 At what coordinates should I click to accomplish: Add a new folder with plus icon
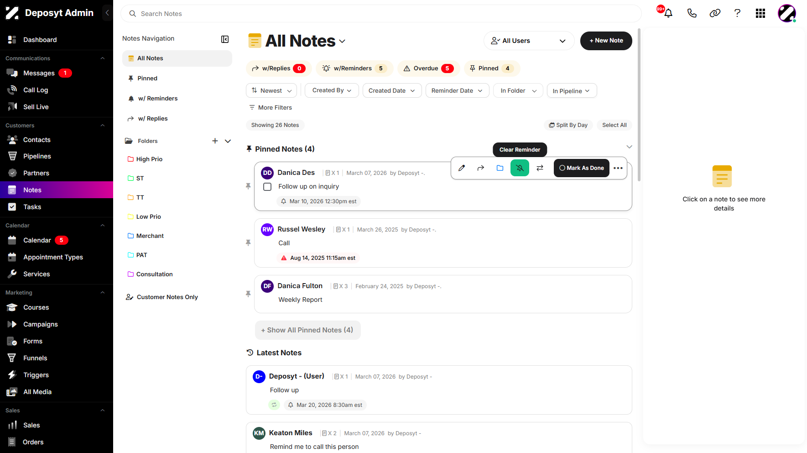(x=215, y=141)
